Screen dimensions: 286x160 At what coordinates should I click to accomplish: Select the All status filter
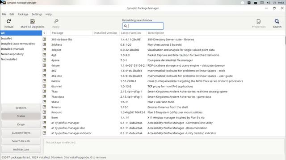click(x=21, y=33)
